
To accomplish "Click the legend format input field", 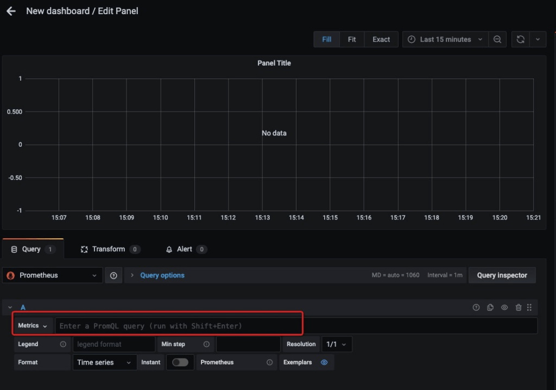I will tap(114, 344).
